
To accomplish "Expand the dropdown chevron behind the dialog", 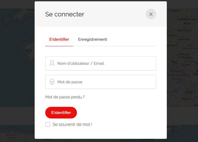I will [170, 116].
